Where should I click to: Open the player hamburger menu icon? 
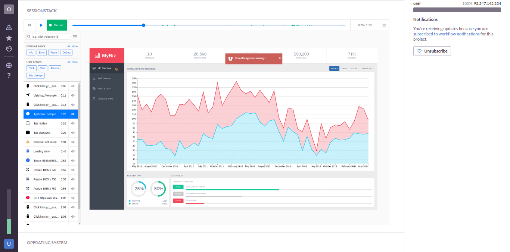tap(384, 25)
